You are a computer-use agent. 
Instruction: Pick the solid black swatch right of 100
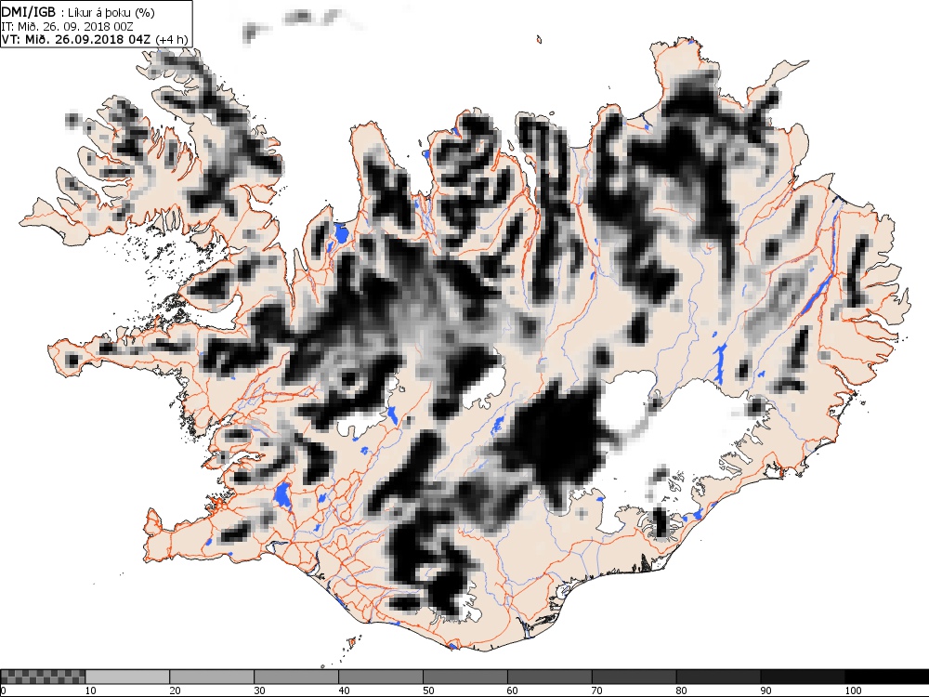886,677
